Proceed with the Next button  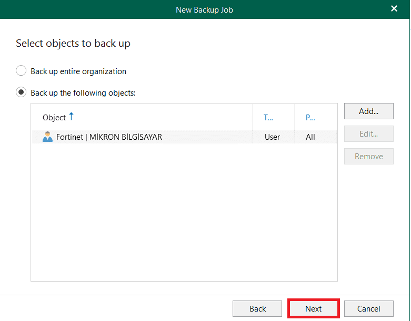pyautogui.click(x=313, y=309)
